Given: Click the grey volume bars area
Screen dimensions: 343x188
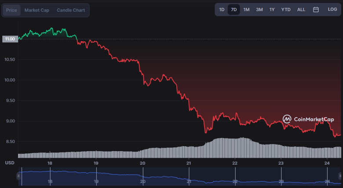Looking at the screenshot, I should 176,152.
